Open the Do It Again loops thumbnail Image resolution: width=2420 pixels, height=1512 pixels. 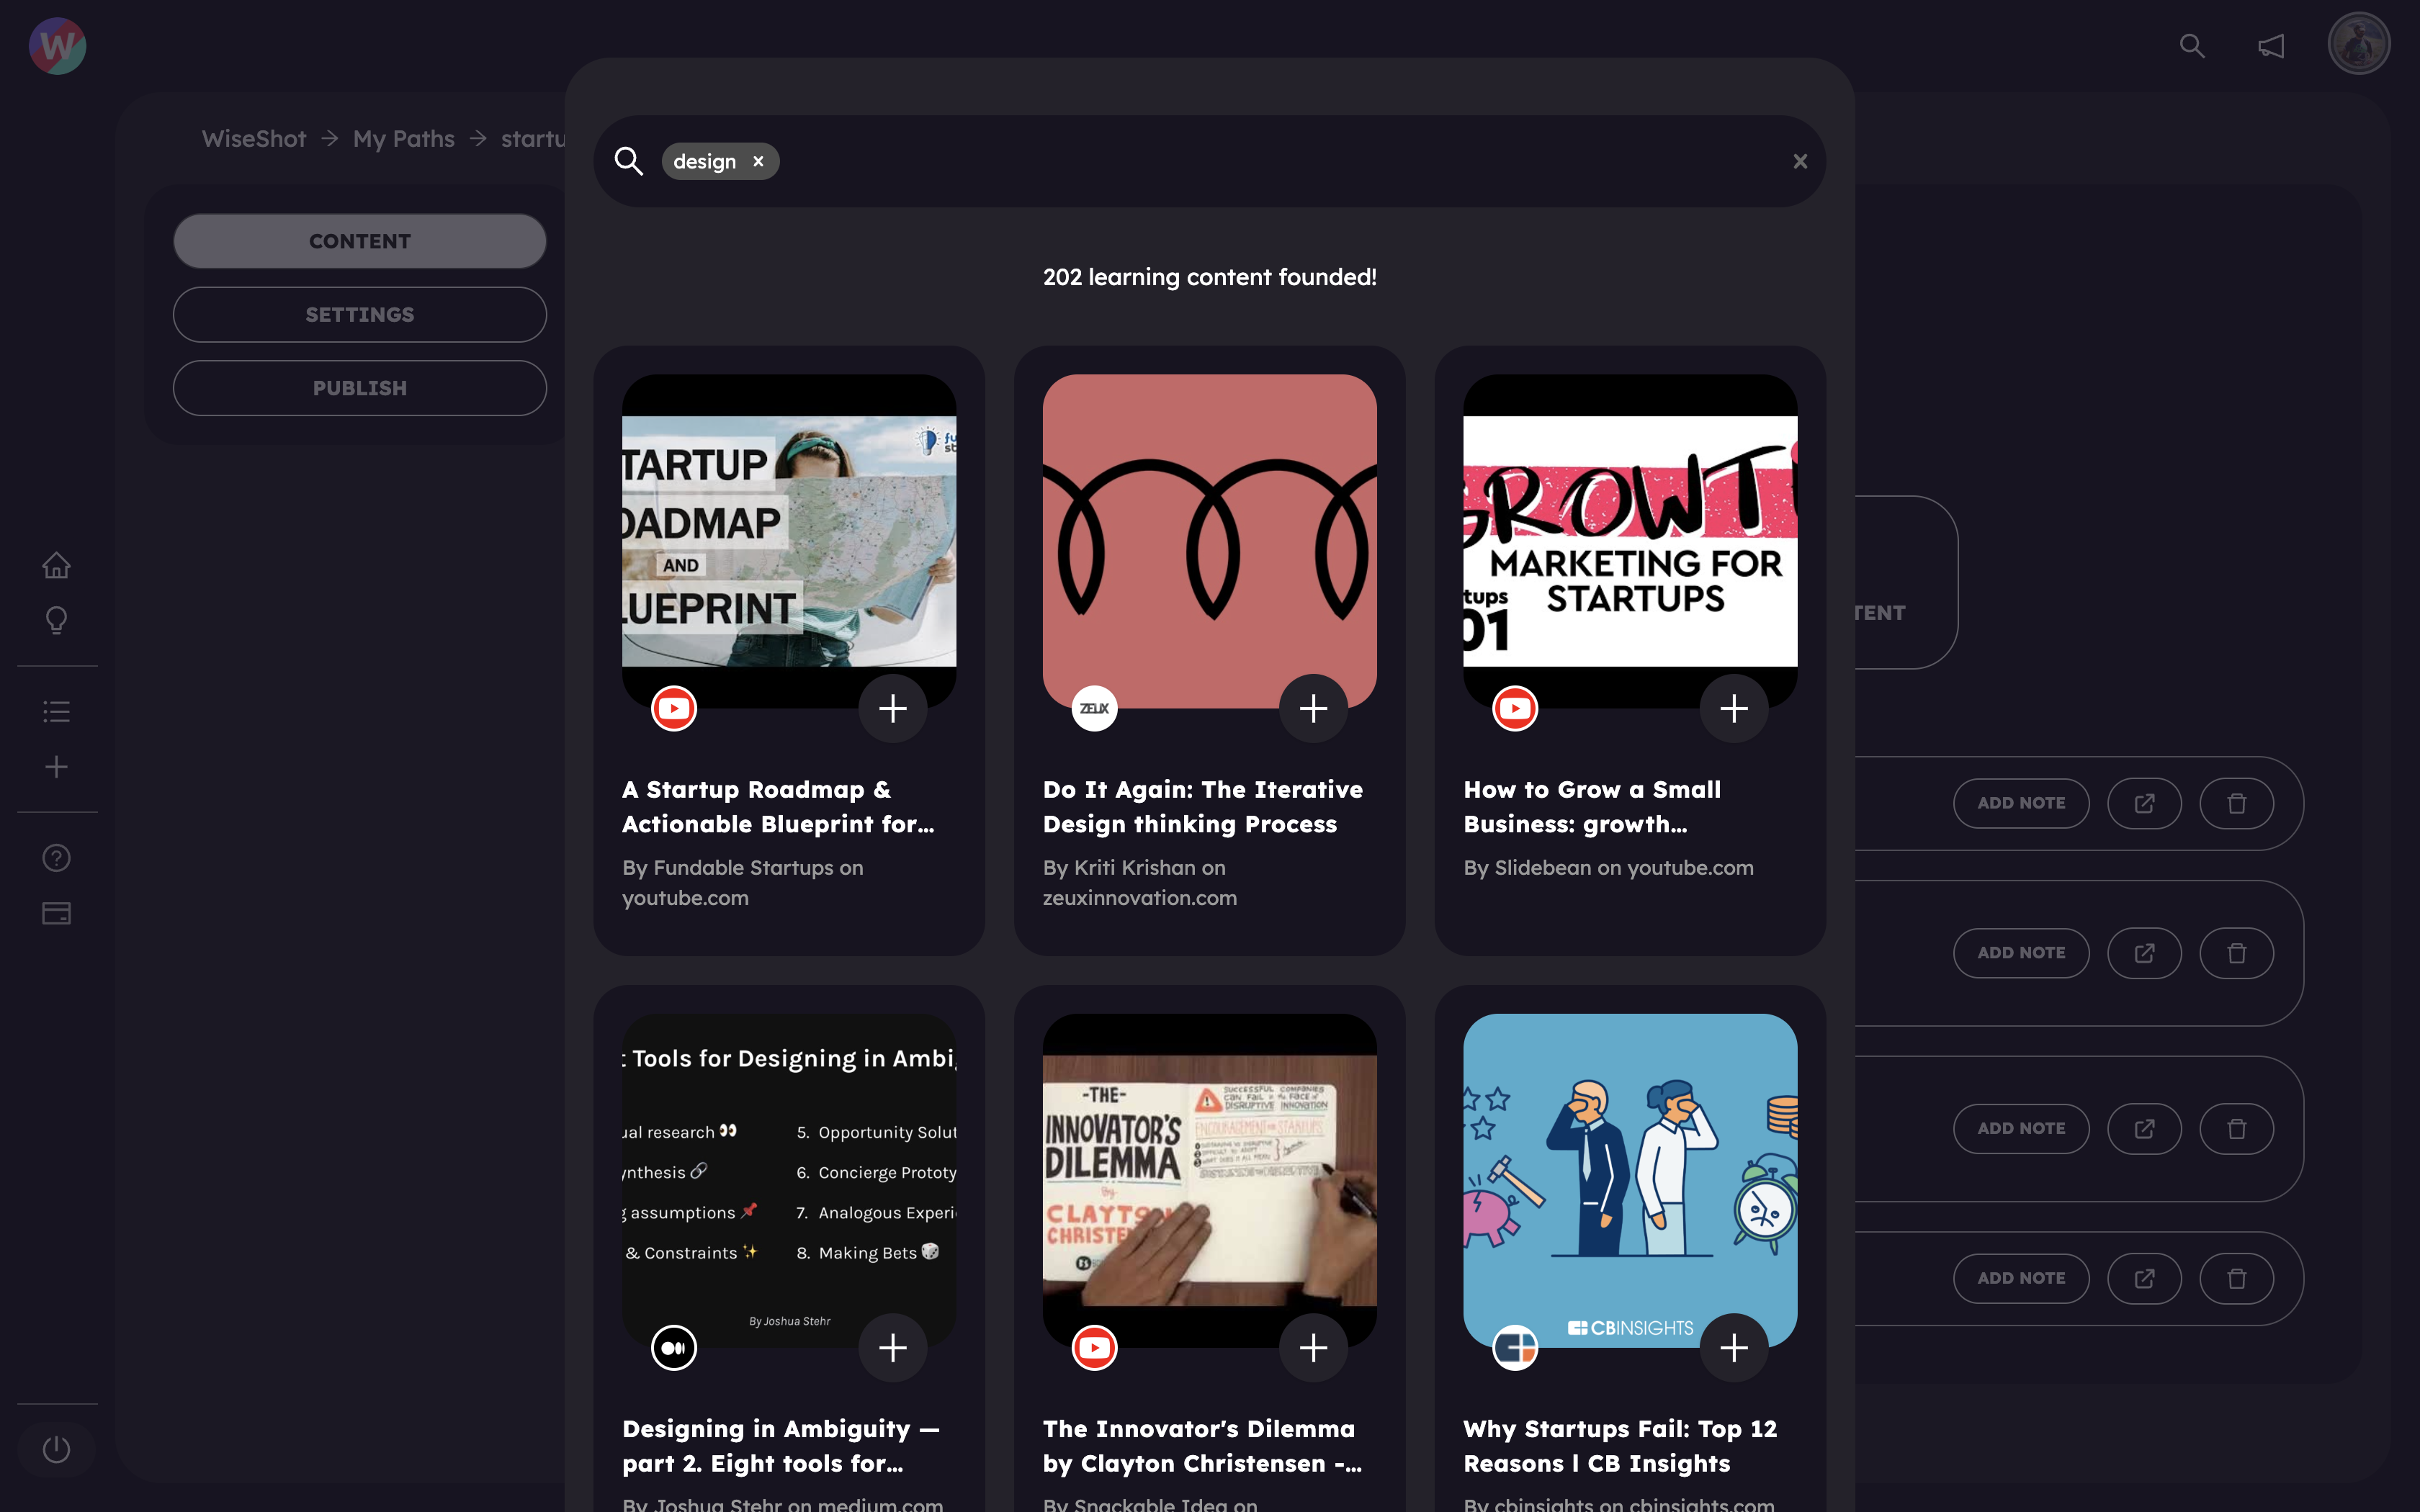click(x=1209, y=541)
